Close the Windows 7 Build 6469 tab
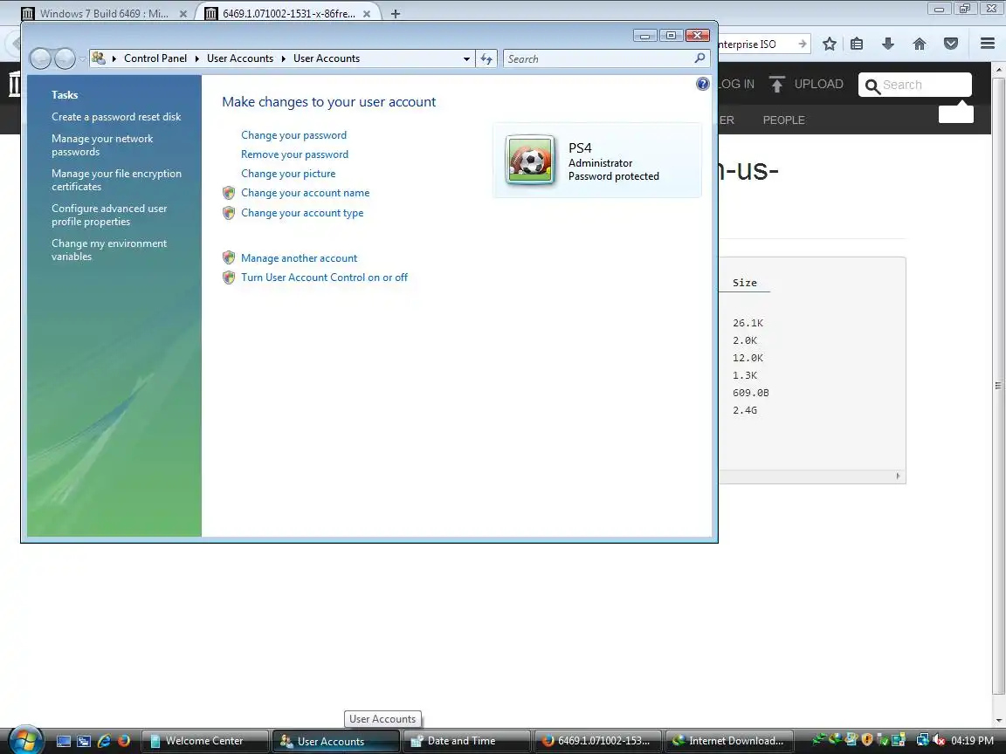 point(183,13)
